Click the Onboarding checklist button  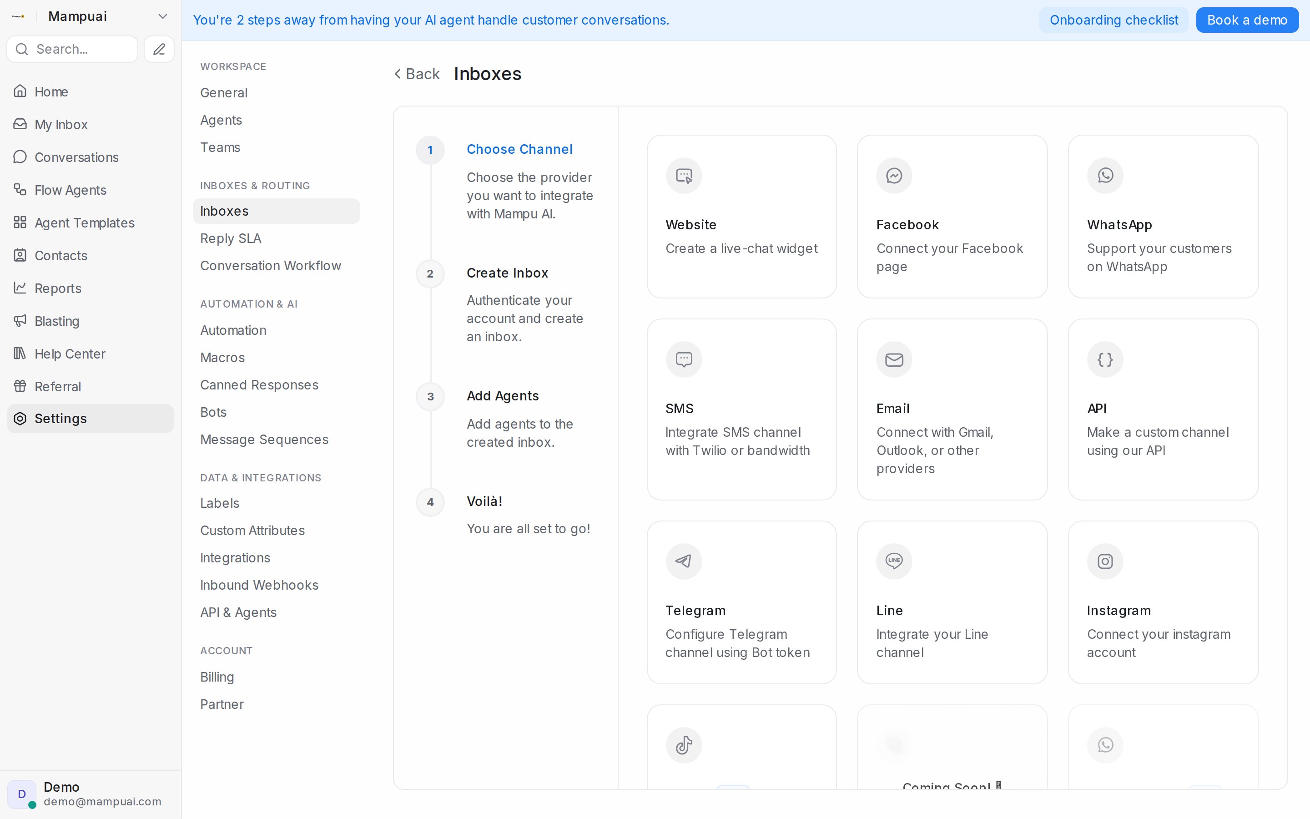[x=1113, y=20]
